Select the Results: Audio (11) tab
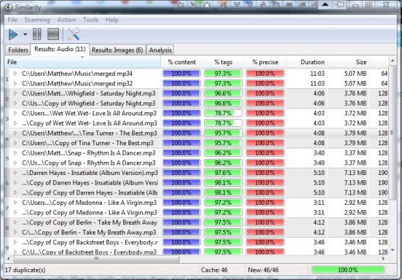The image size is (402, 280). click(60, 49)
